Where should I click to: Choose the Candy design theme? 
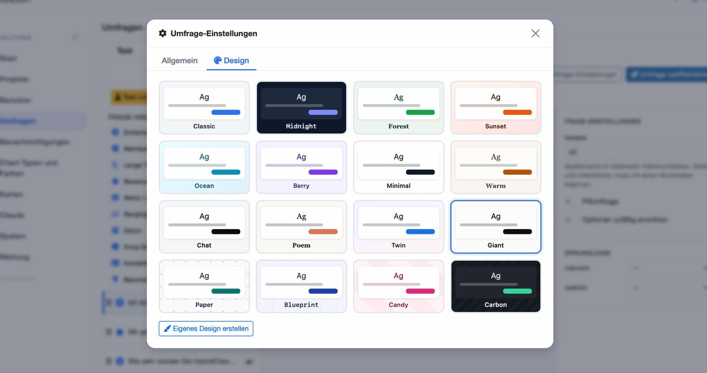tap(399, 286)
